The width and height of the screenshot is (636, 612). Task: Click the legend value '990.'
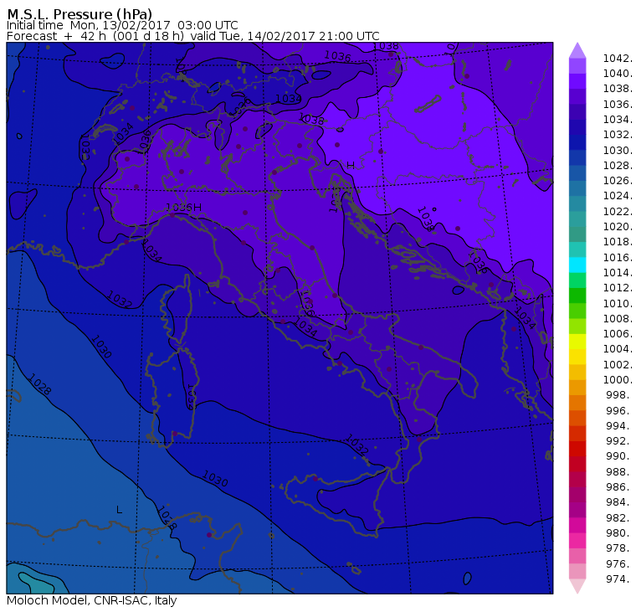click(x=619, y=456)
